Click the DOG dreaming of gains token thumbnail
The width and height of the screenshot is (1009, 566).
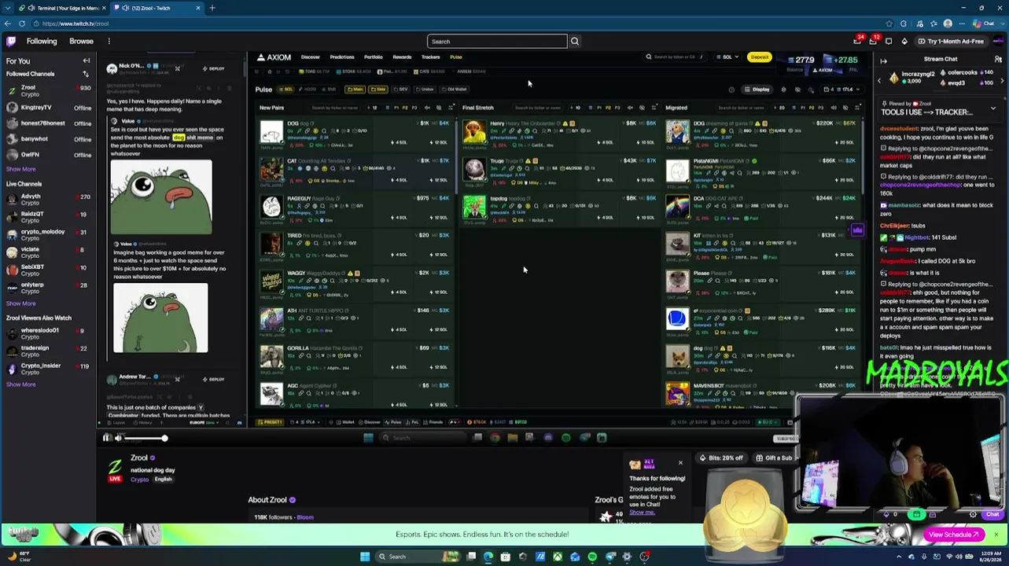click(x=677, y=134)
